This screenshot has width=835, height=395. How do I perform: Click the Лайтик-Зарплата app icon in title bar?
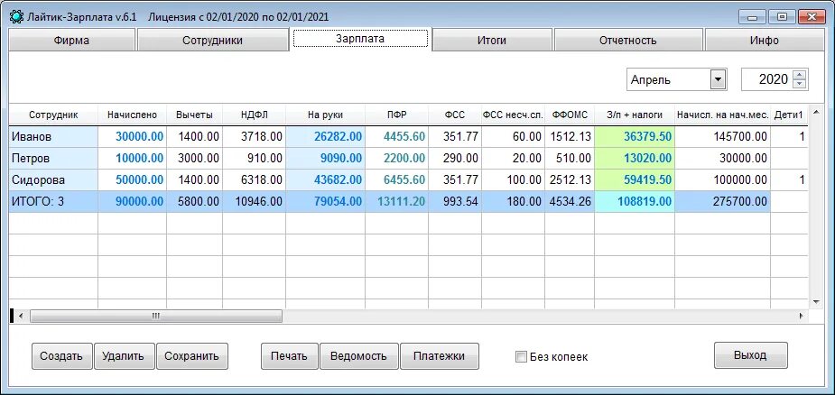16,16
